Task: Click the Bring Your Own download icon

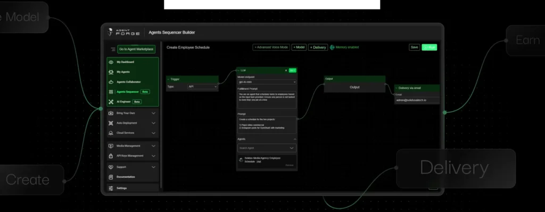Action: click(x=111, y=113)
